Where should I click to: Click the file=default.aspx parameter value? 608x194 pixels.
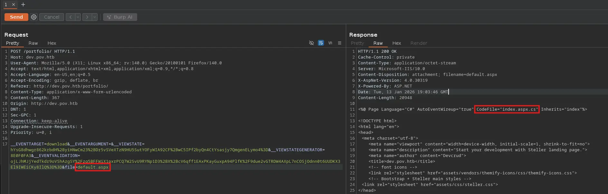[93, 167]
